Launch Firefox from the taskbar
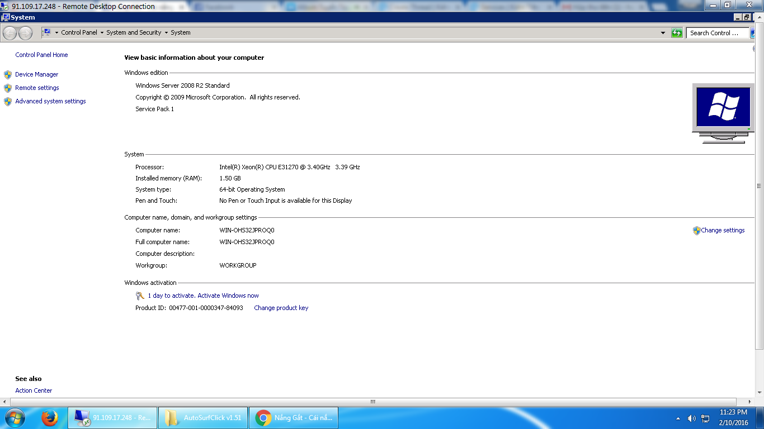764x429 pixels. (x=50, y=418)
